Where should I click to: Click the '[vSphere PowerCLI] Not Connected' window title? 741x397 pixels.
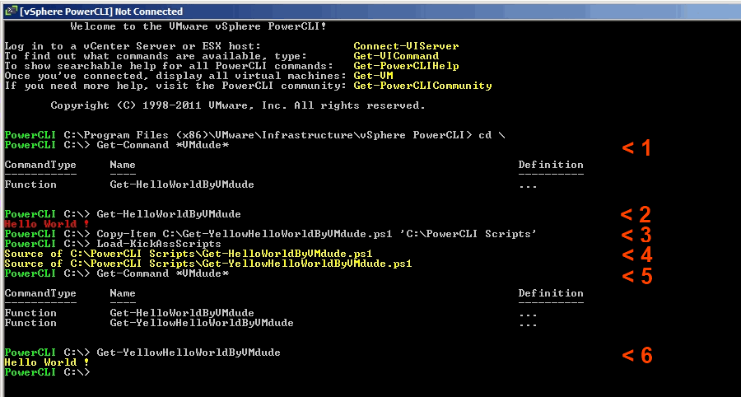pos(101,12)
